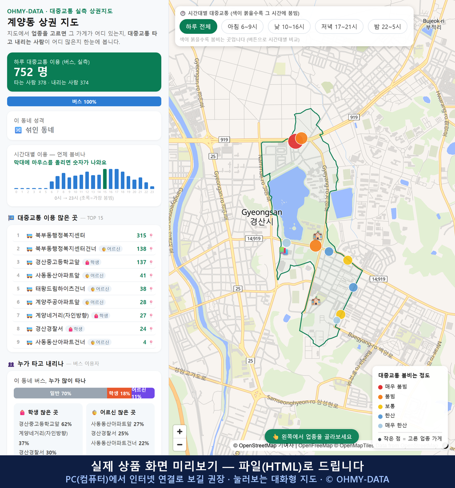Image resolution: width=455 pixels, height=488 pixels.
Task: Click the school icon in southern district area
Action: coord(316,301)
